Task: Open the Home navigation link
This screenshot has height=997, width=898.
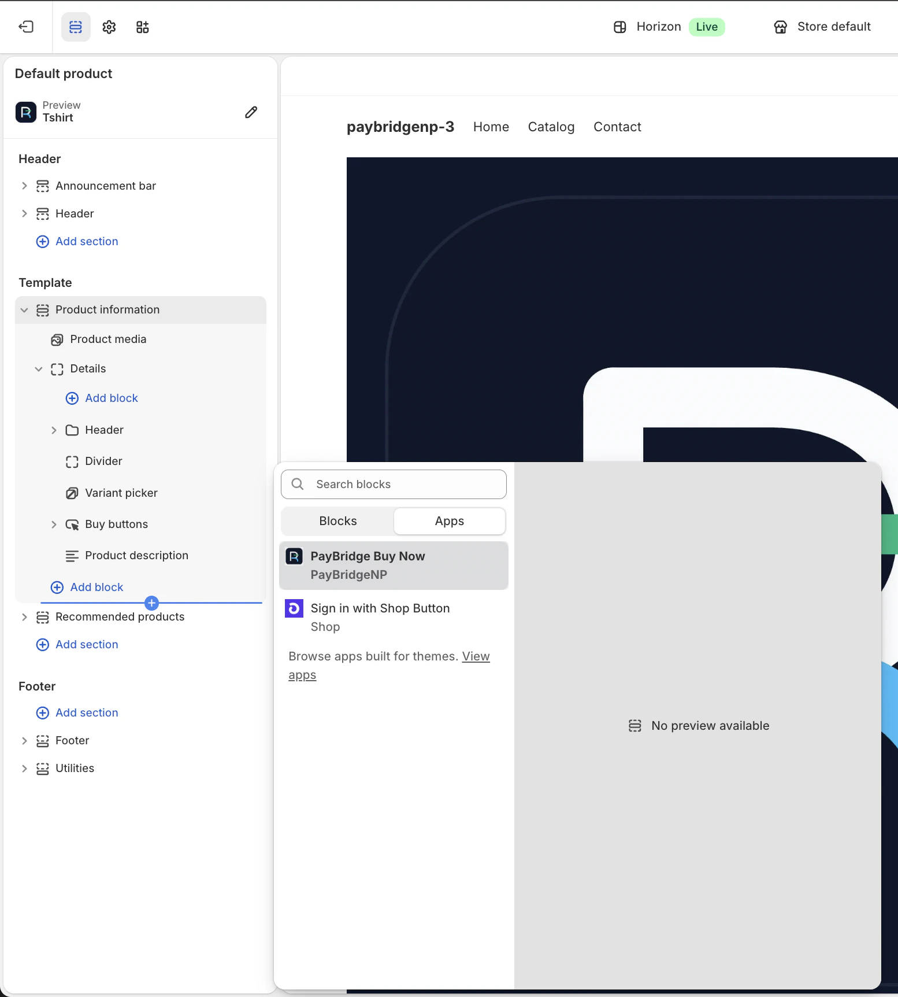Action: pos(491,127)
